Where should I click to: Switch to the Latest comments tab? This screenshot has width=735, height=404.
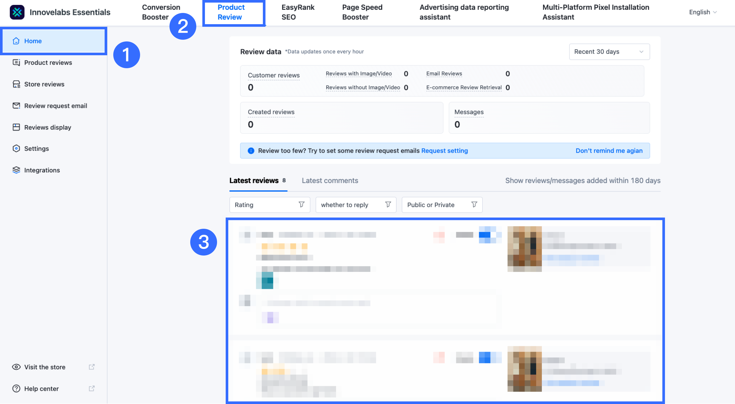click(330, 181)
